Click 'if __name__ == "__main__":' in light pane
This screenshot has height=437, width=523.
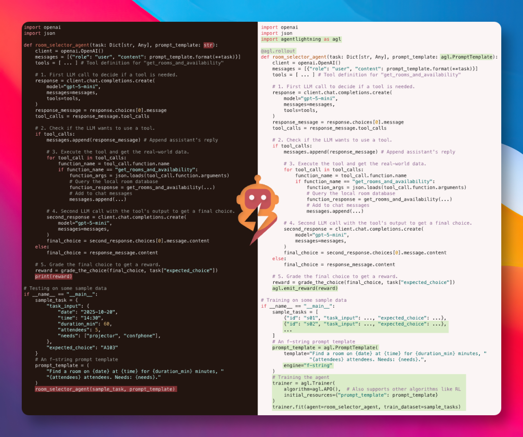click(298, 306)
